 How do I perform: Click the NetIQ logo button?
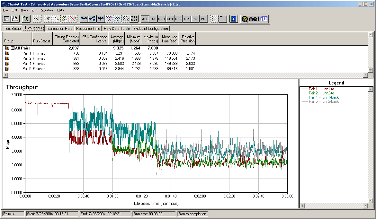(255, 19)
